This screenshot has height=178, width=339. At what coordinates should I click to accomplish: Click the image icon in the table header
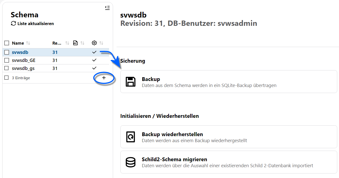coord(75,43)
